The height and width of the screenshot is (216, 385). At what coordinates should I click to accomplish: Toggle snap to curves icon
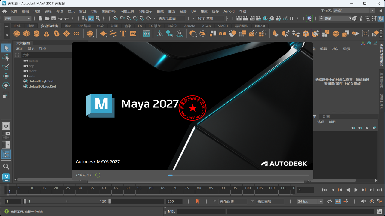pyautogui.click(x=122, y=19)
